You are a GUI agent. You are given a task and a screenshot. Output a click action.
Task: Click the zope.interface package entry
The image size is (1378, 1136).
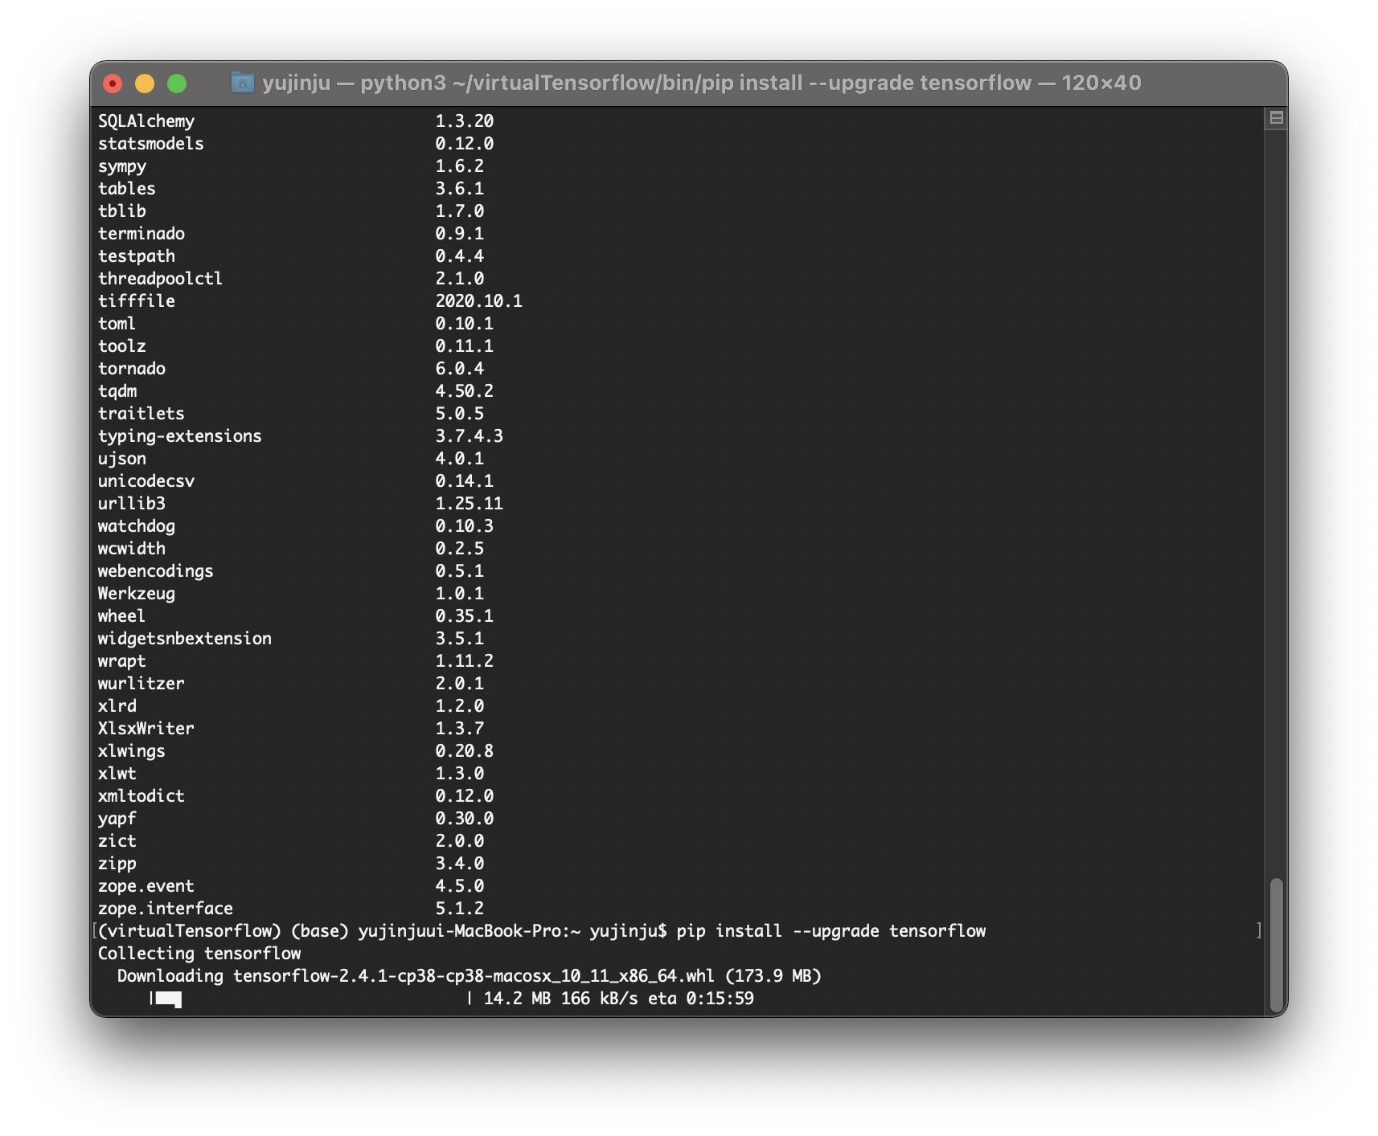point(164,909)
